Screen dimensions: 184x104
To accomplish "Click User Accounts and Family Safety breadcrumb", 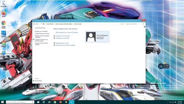I will click(x=64, y=24).
